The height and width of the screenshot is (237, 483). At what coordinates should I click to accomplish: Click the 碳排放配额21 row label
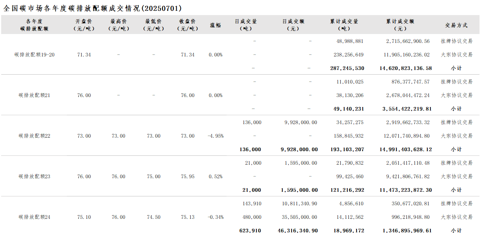point(34,95)
